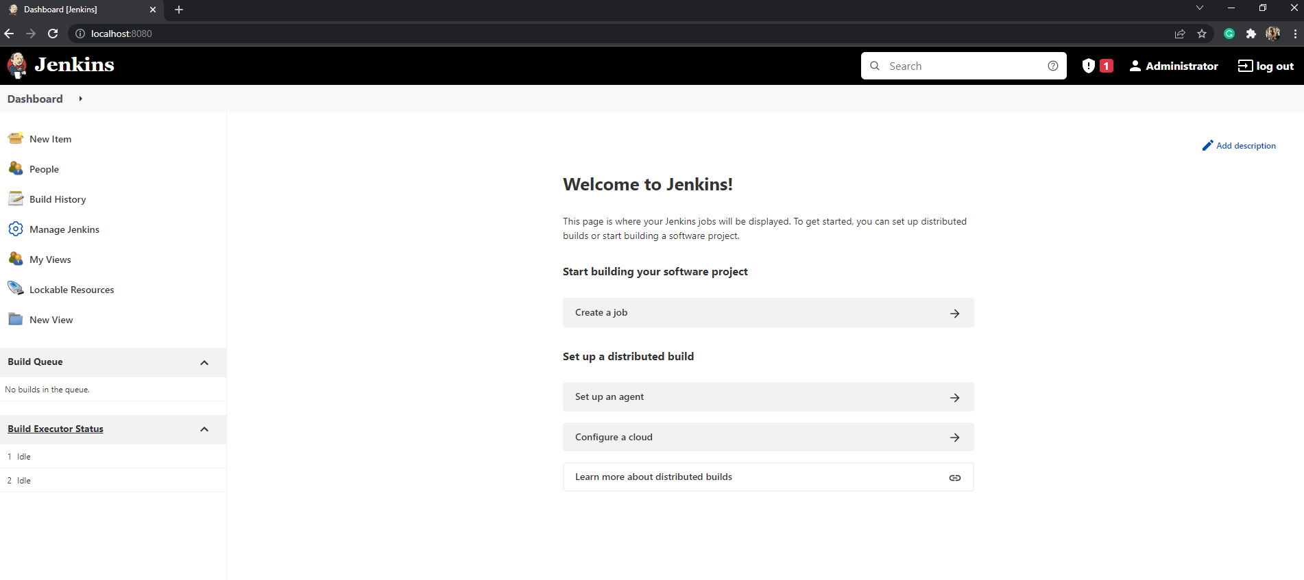Click the Jenkins butler logo icon
This screenshot has height=580, width=1304.
(x=17, y=66)
